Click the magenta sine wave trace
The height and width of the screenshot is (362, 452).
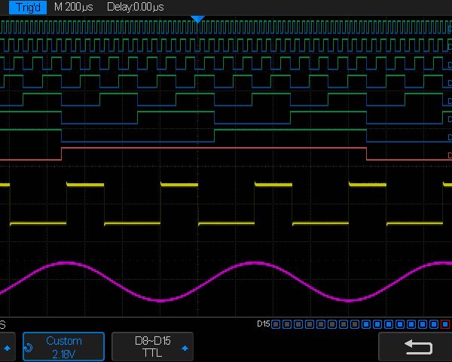coord(68,263)
